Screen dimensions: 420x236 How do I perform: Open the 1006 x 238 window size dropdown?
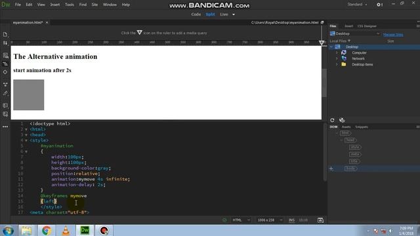(x=270, y=220)
